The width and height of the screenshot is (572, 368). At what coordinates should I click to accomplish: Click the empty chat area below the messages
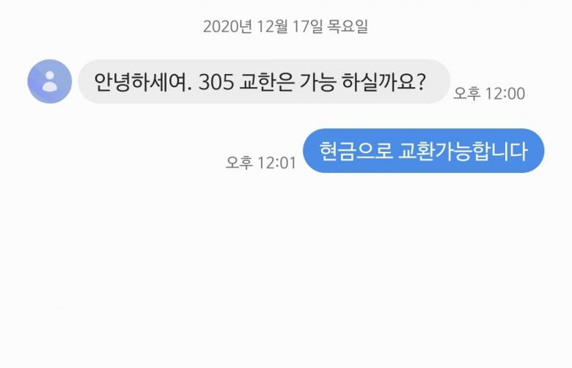[x=286, y=270]
